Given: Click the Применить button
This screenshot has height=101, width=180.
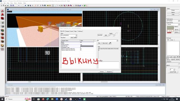Looking at the screenshot, I should (109, 72).
